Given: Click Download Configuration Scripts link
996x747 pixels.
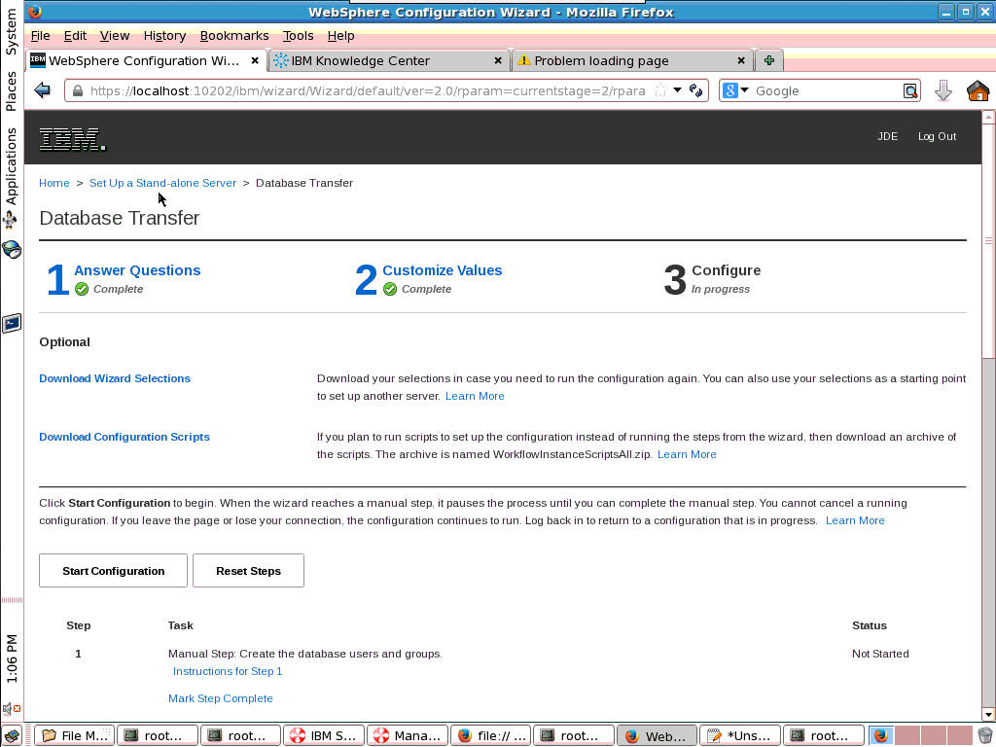Looking at the screenshot, I should click(x=124, y=437).
